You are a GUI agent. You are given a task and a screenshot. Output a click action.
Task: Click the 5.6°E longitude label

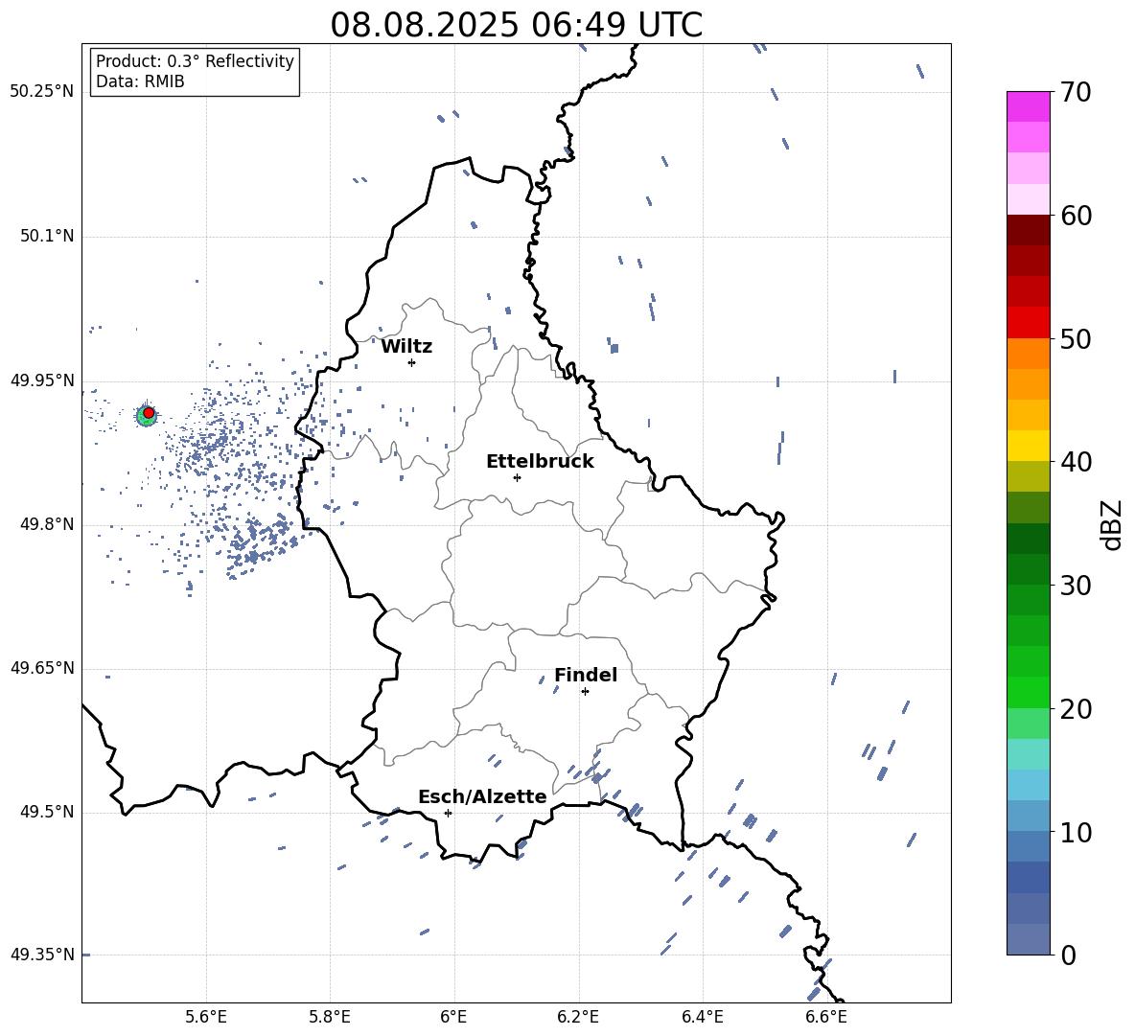[x=206, y=1017]
